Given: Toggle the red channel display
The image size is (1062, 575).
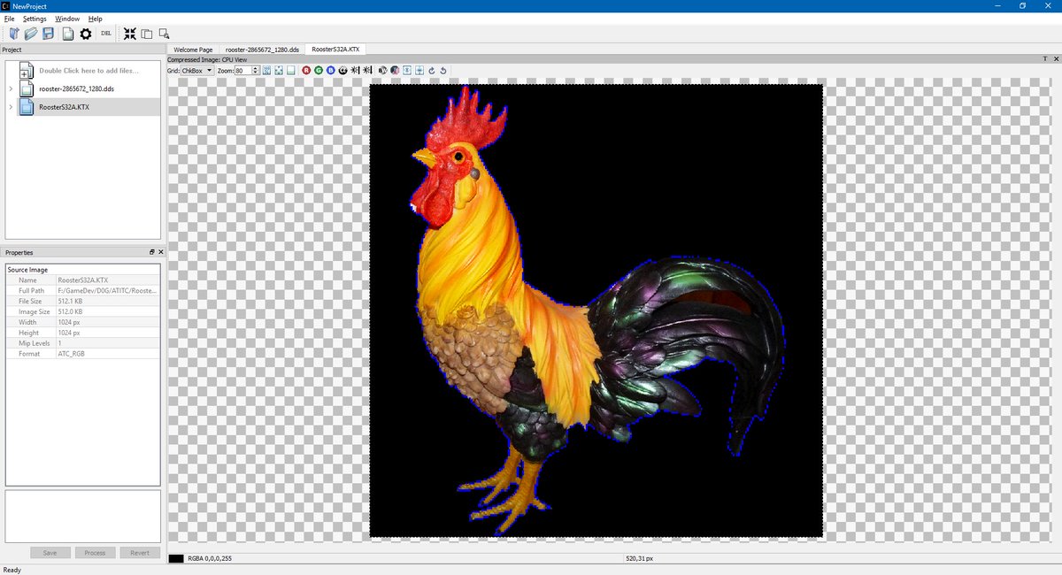Looking at the screenshot, I should pyautogui.click(x=306, y=70).
